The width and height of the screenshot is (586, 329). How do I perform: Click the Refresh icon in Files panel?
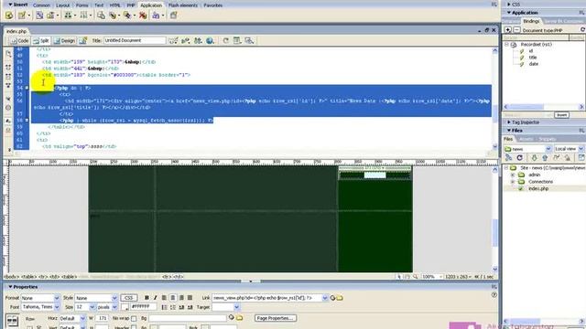pos(519,158)
